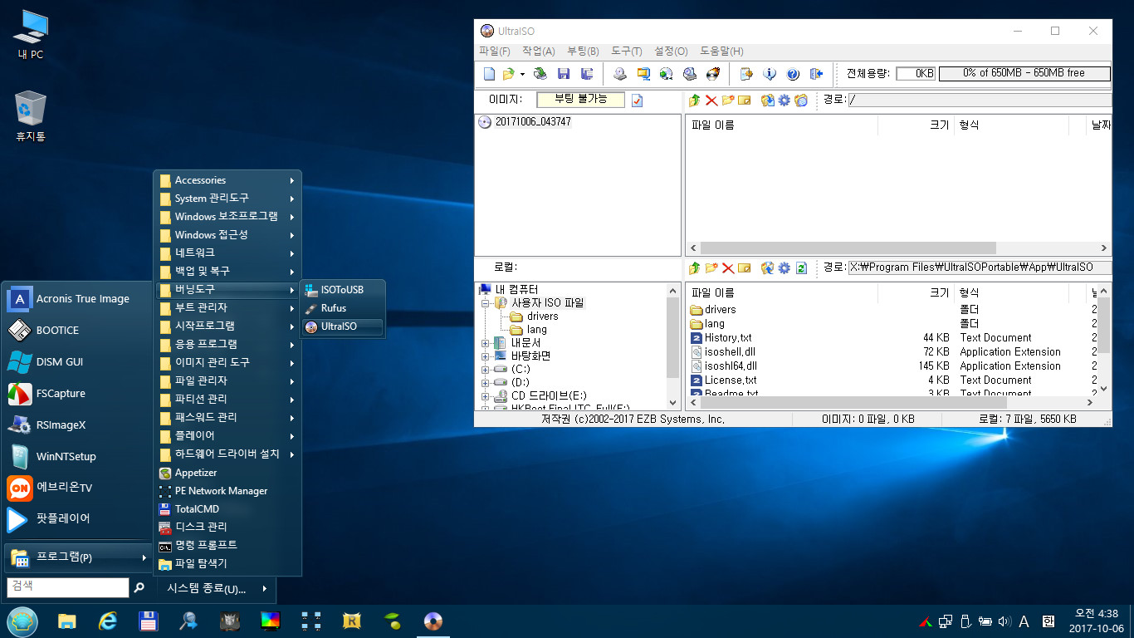Click the Open CD/DVD icon with green arrow
Screen dimensions: 1134x638
(x=540, y=73)
